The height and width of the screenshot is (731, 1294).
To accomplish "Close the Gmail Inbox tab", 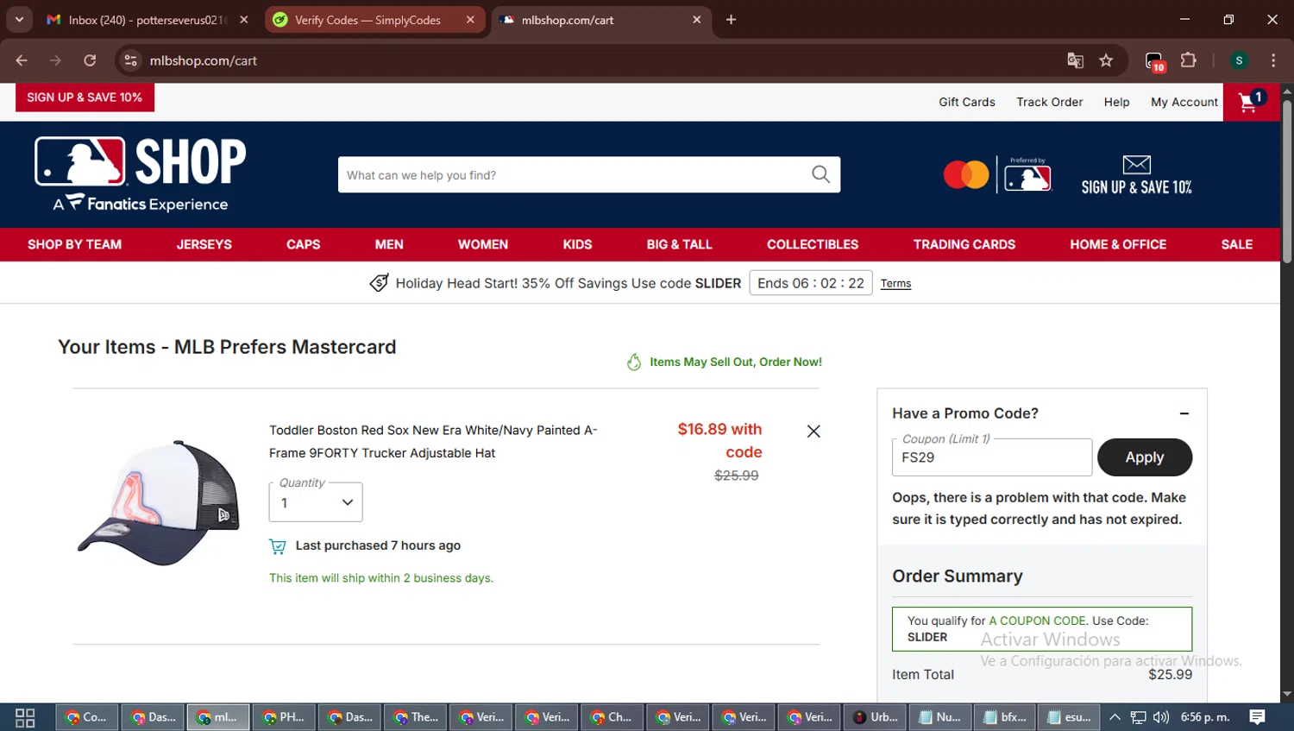I will coord(244,20).
